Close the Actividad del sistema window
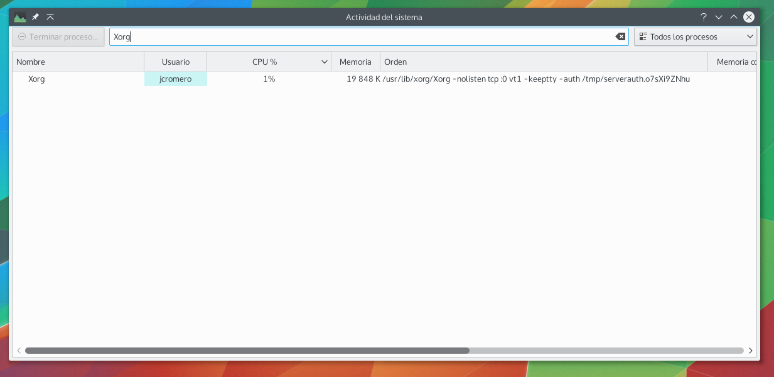This screenshot has height=377, width=774. pos(748,17)
